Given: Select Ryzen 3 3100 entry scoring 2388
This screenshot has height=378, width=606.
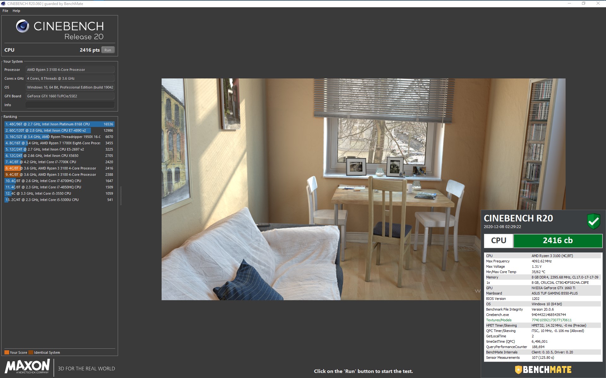Looking at the screenshot, I should pos(59,175).
